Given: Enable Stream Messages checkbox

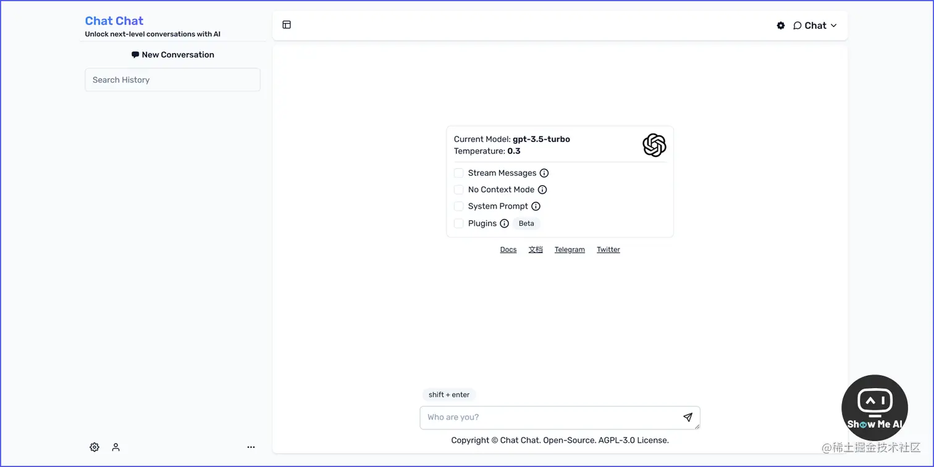Looking at the screenshot, I should pos(458,173).
